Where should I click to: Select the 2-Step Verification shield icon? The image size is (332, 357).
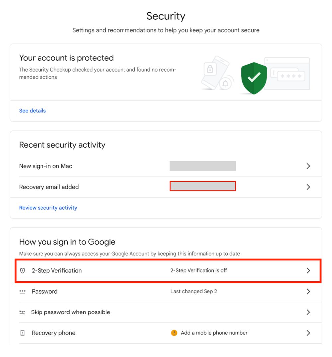click(x=22, y=270)
